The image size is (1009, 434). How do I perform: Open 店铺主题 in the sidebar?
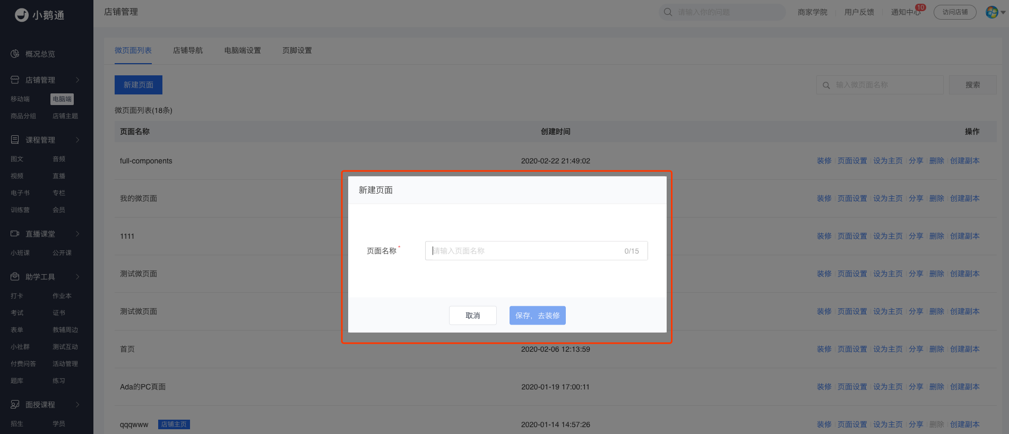click(65, 116)
